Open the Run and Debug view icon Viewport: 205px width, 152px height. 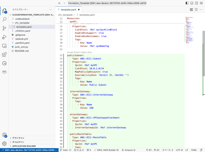(4, 37)
